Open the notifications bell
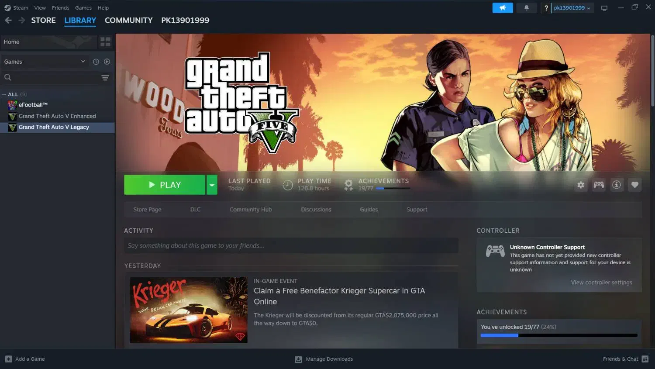655x369 pixels. tap(526, 7)
